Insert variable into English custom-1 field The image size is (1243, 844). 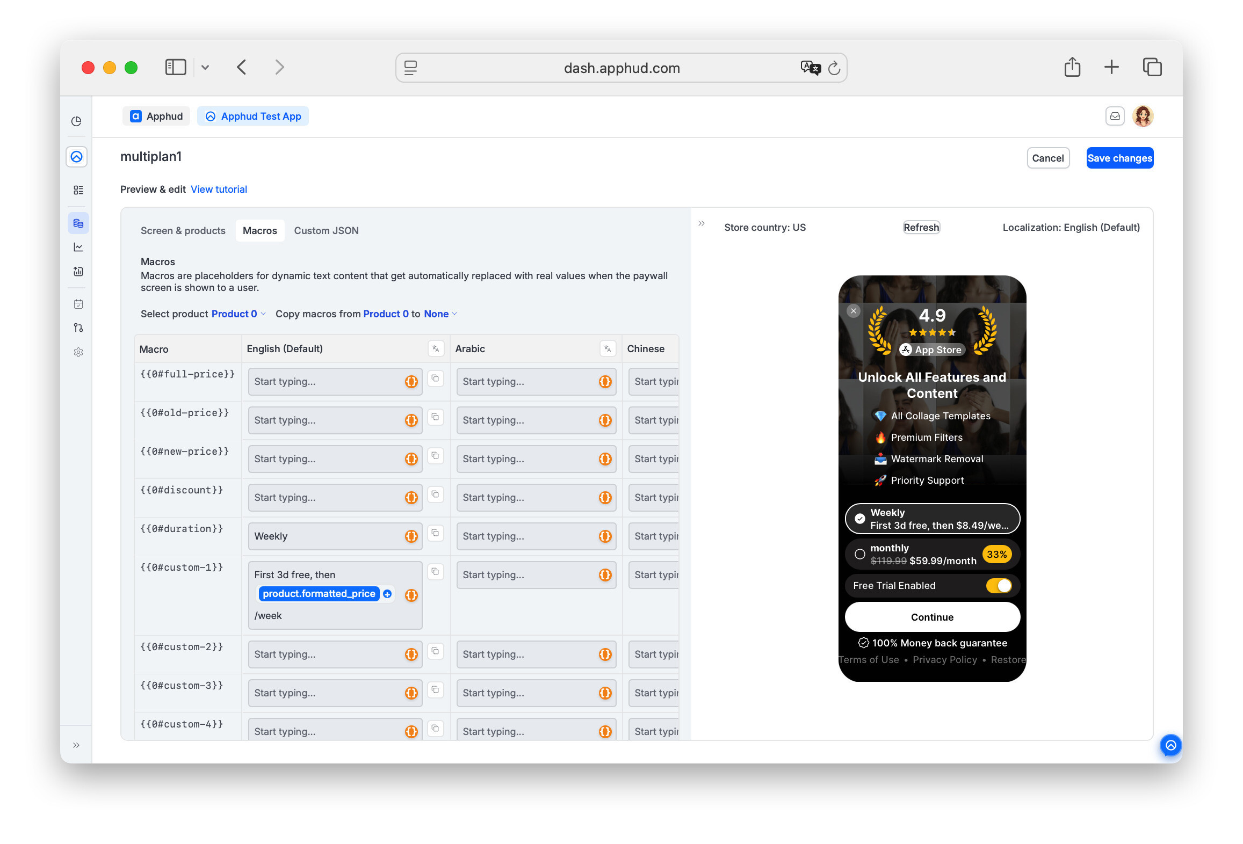[411, 595]
